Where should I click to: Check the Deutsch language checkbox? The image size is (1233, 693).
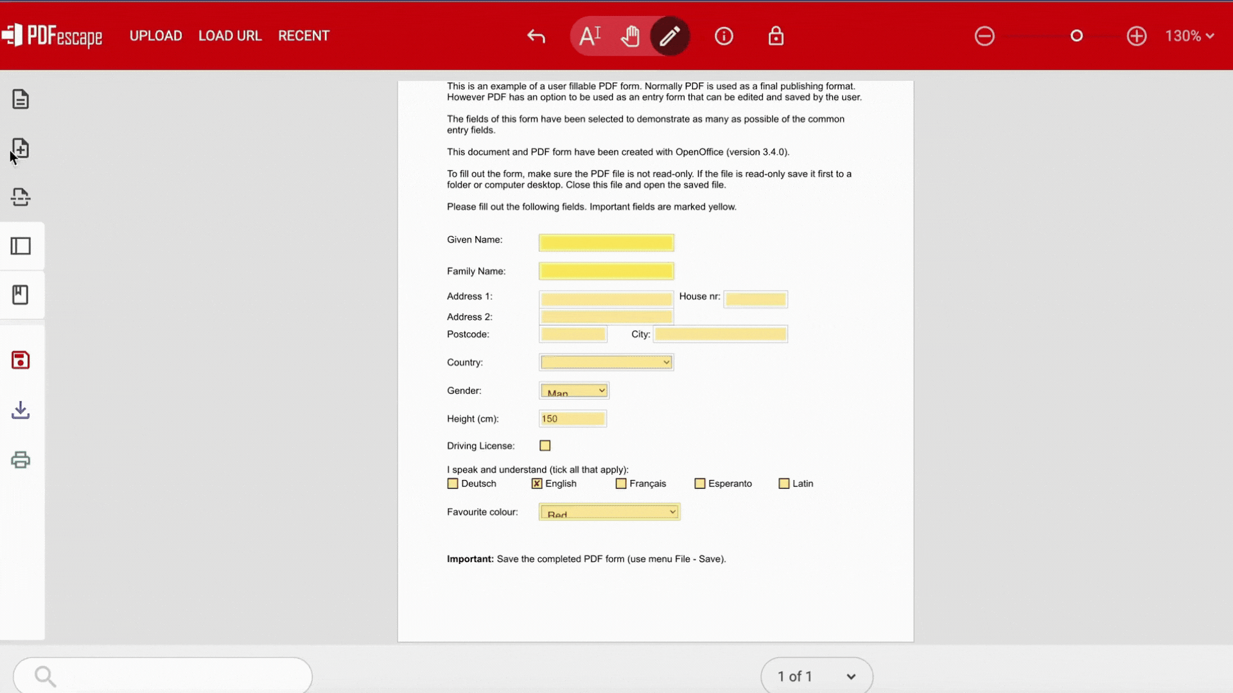point(453,484)
